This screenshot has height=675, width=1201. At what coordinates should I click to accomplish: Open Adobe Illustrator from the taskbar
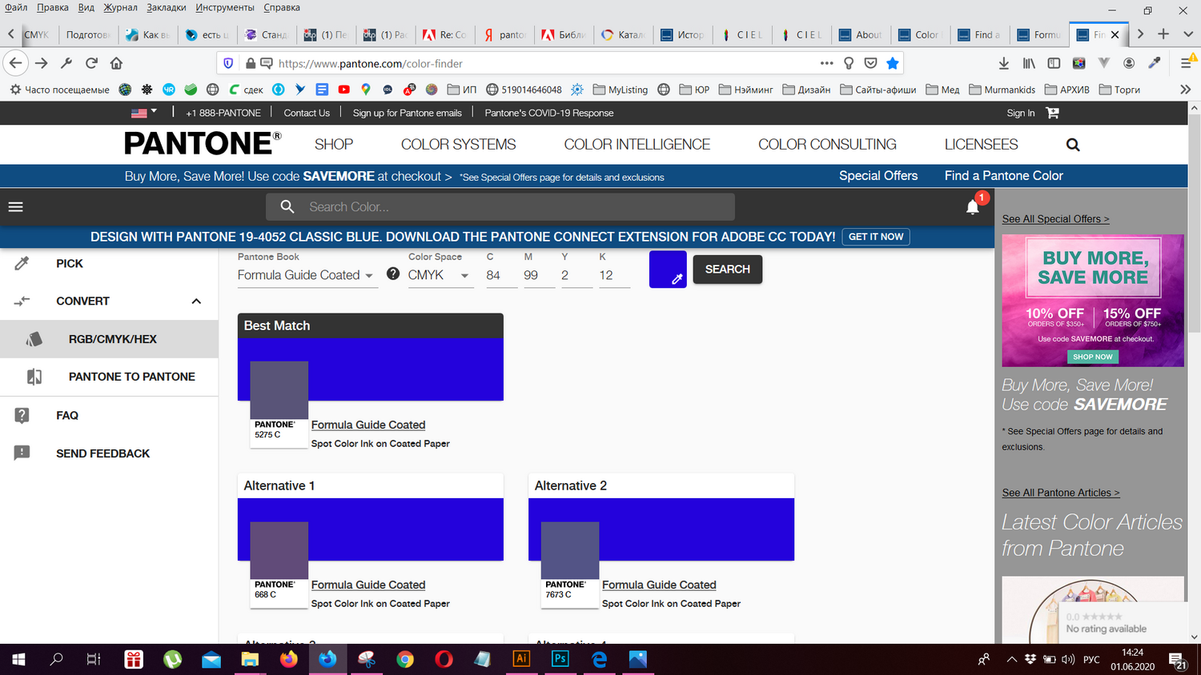pos(521,659)
